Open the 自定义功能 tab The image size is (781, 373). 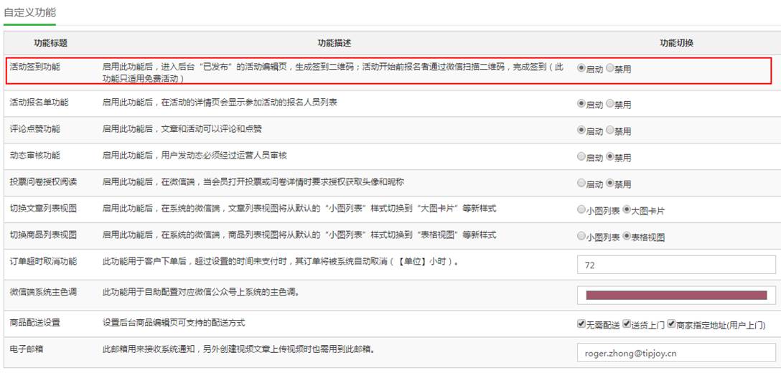[29, 12]
